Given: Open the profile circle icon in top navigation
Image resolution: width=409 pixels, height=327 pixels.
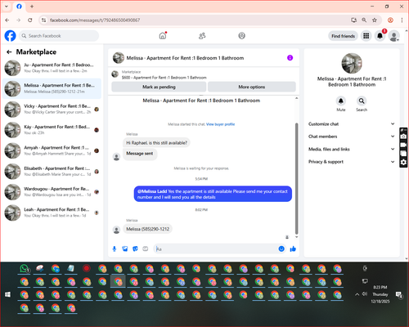Looking at the screenshot, I should (x=241, y=36).
